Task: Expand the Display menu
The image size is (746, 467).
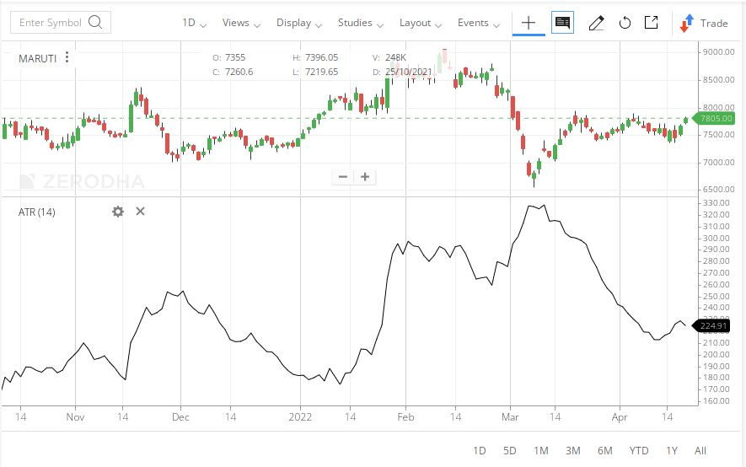Action: [x=299, y=23]
